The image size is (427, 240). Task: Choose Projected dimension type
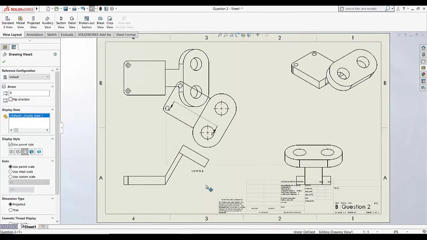point(11,204)
